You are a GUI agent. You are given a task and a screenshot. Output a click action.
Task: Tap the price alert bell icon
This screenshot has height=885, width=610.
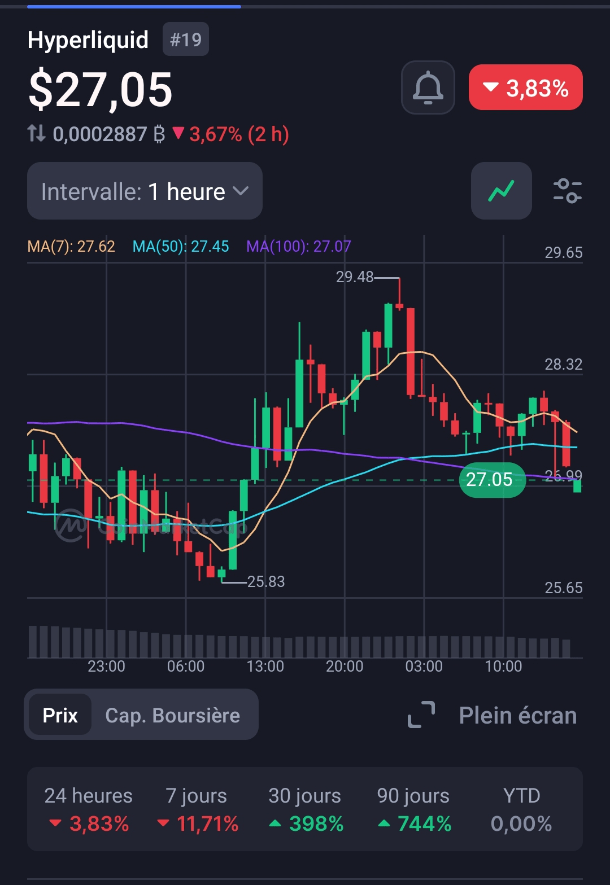pyautogui.click(x=428, y=87)
